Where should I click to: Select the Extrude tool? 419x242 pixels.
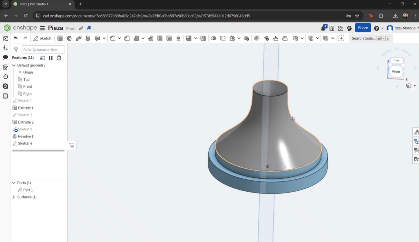[60, 38]
